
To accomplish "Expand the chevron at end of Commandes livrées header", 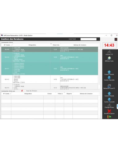I will [99, 94].
